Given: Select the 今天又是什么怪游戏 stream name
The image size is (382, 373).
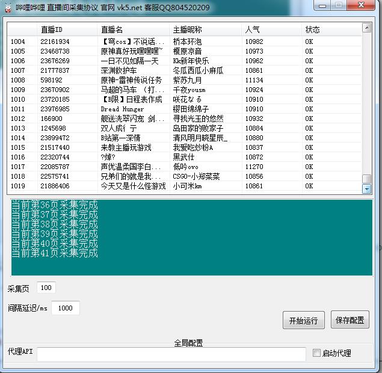Looking at the screenshot, I should tap(133, 186).
